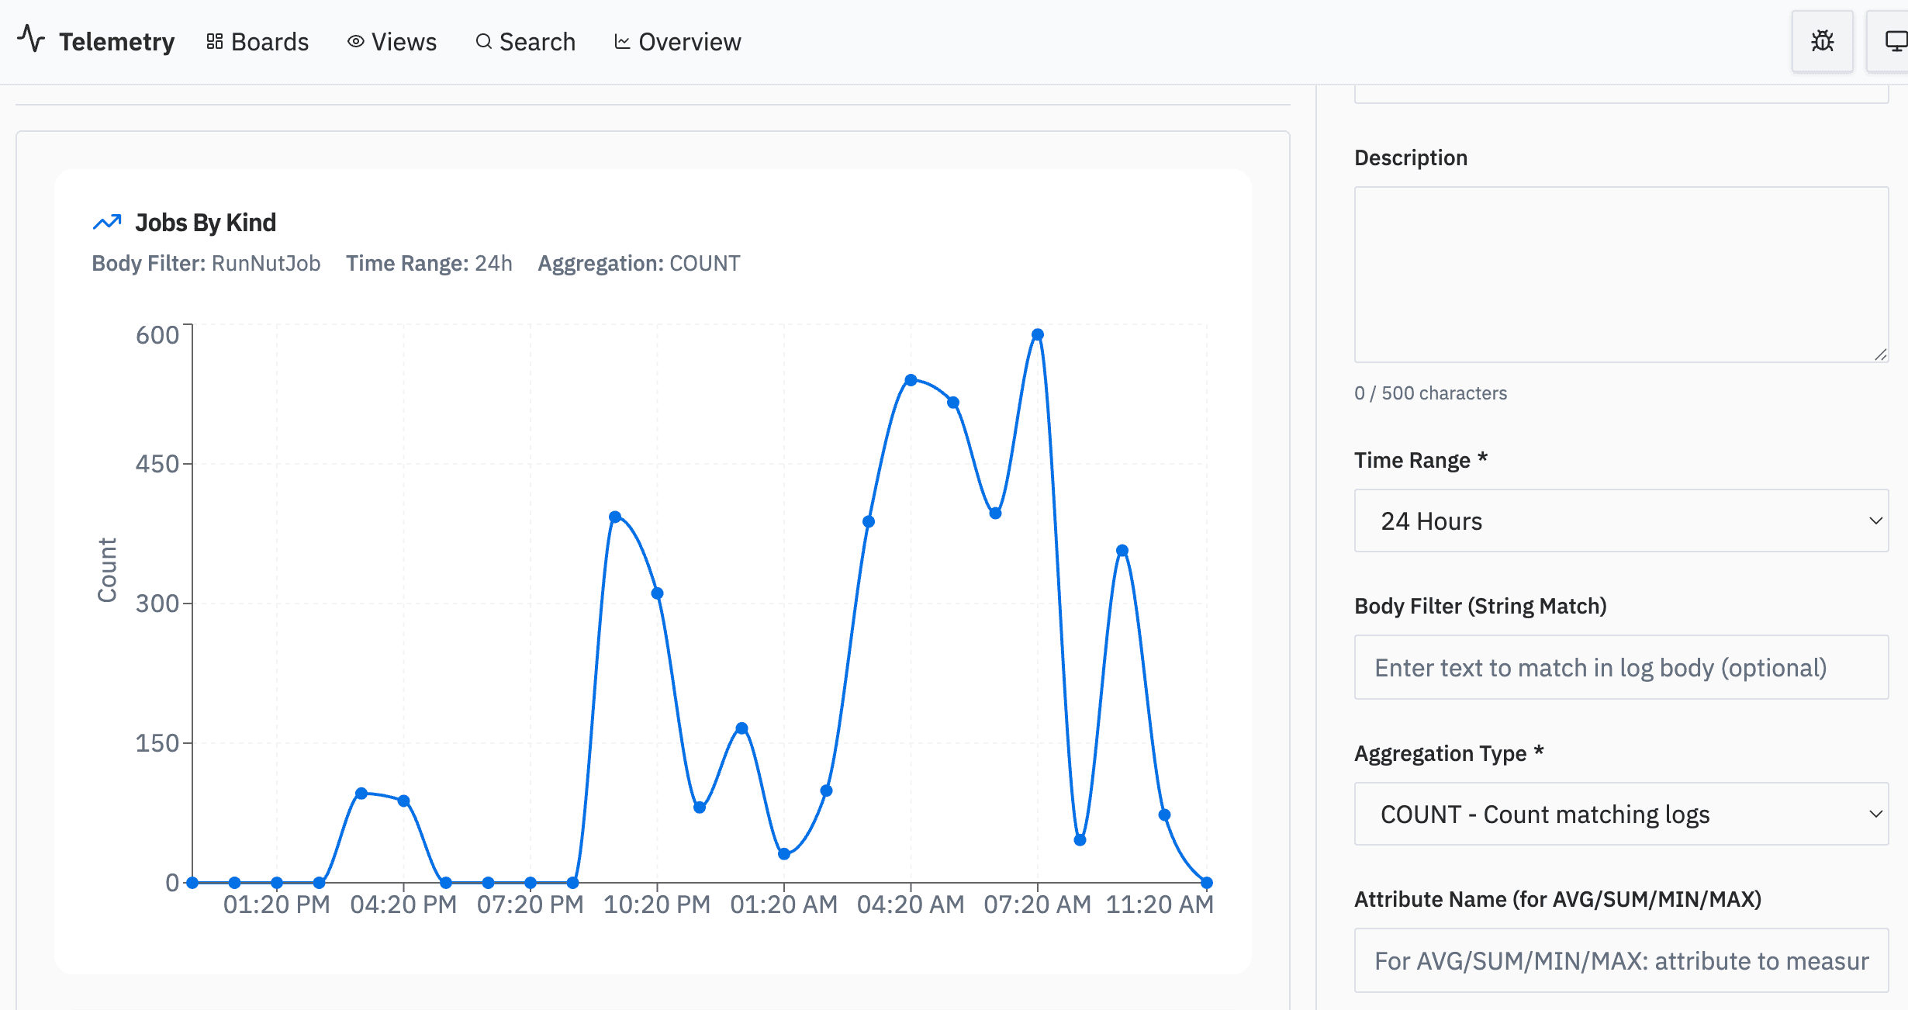Open the Time Range 24 Hours dropdown

pyautogui.click(x=1620, y=521)
